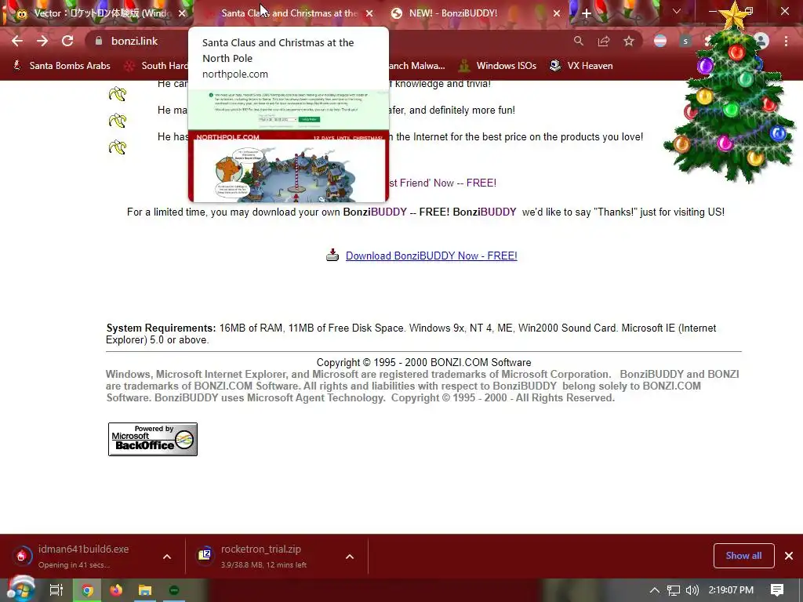The image size is (803, 602).
Task: Click the Download BonziBUDDY Now - FREE! link
Action: pos(431,256)
